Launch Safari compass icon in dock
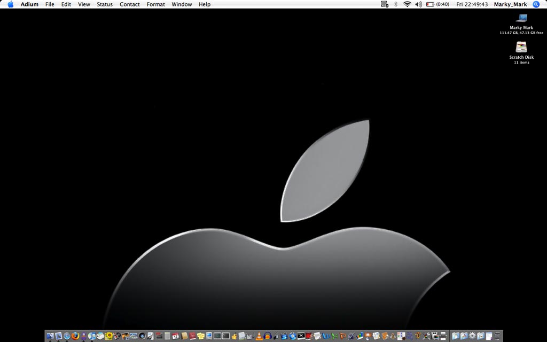 (x=67, y=337)
